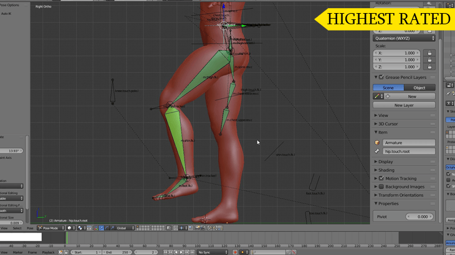This screenshot has width=455, height=255.
Task: Click the timeline End frame field
Action: [117, 253]
